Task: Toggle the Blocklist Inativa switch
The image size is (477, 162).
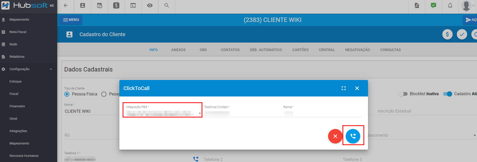Action: tap(403, 94)
